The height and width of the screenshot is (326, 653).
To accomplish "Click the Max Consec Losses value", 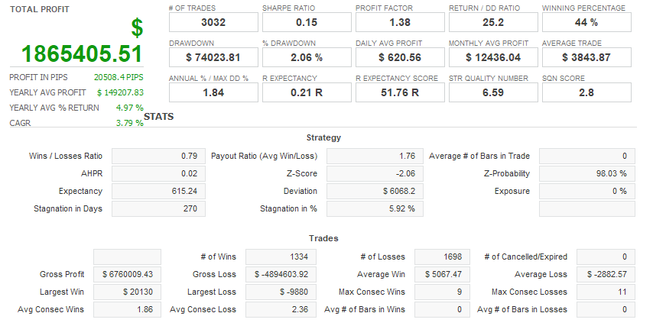I will click(x=606, y=292).
